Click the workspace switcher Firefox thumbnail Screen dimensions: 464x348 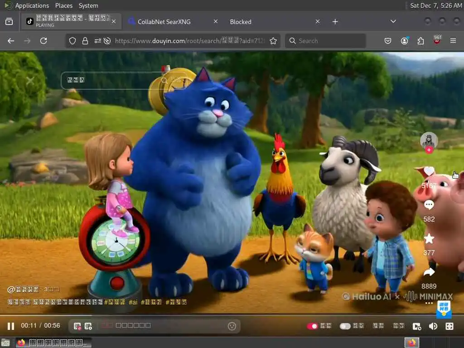pyautogui.click(x=411, y=343)
